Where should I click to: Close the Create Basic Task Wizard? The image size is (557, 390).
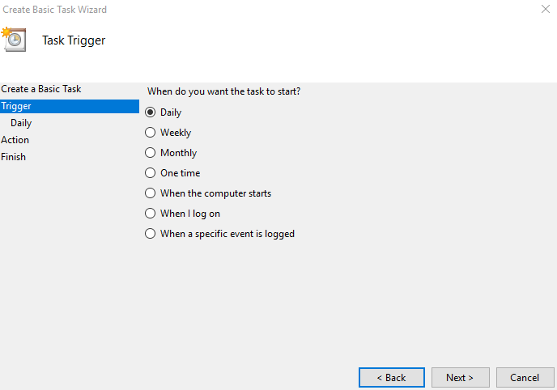pos(546,9)
